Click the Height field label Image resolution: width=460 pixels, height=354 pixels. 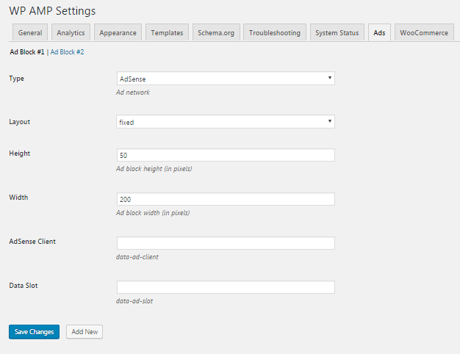19,153
